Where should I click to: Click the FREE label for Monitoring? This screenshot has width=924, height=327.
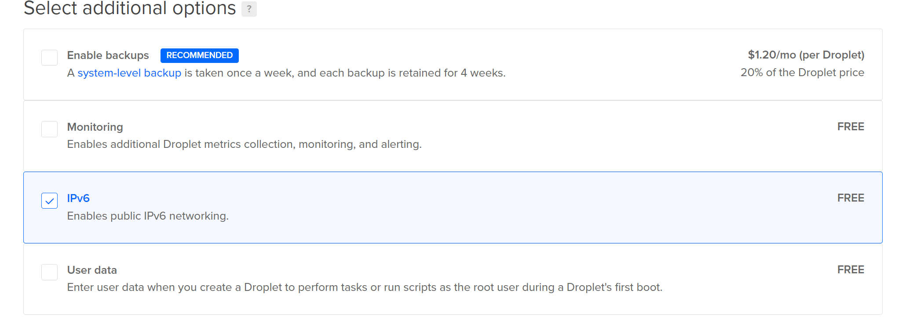click(851, 127)
